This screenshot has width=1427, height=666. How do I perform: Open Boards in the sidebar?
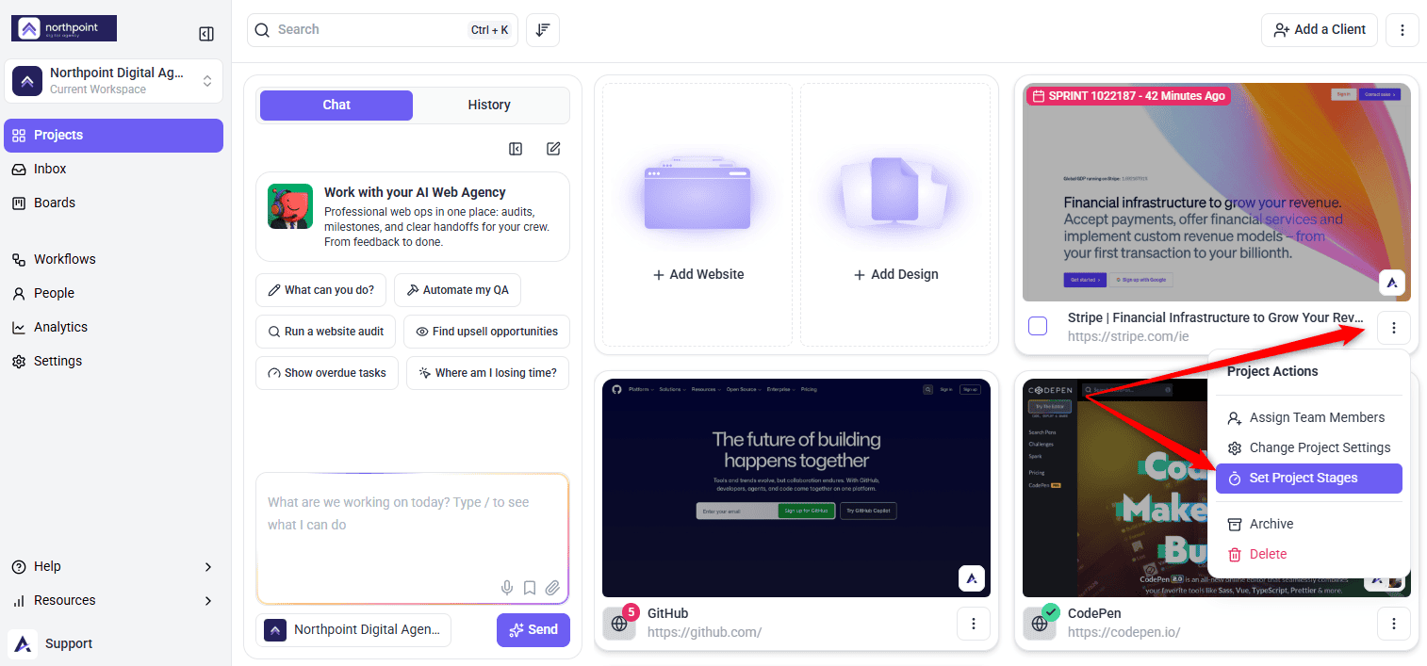113,203
